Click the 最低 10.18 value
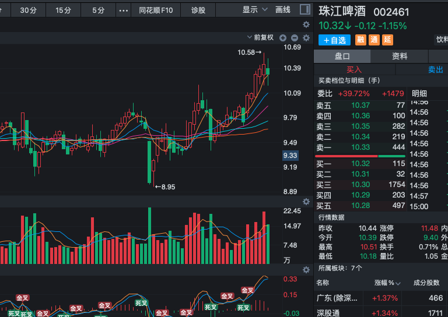This screenshot has height=317, width=448. (368, 256)
